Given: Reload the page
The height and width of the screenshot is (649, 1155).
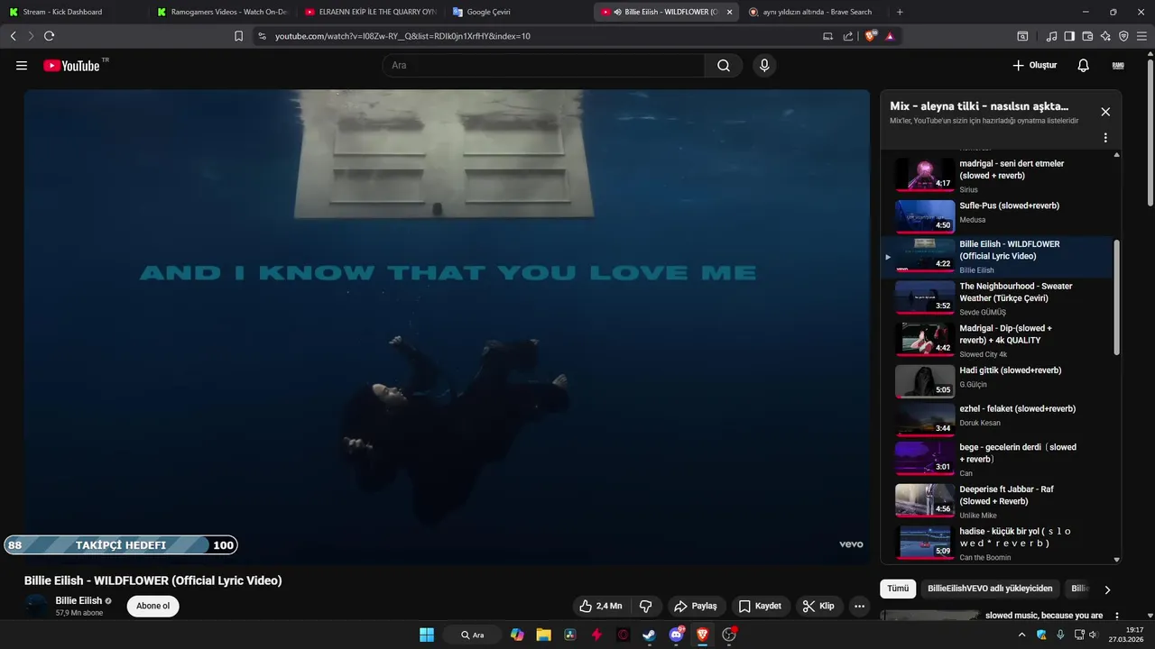Looking at the screenshot, I should point(49,36).
